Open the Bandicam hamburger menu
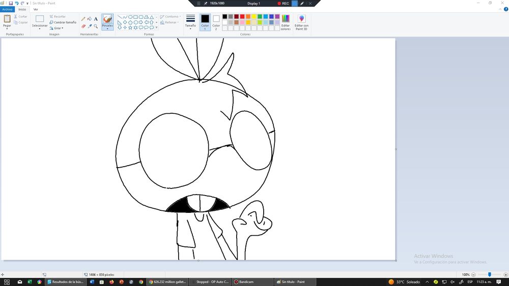This screenshot has width=509, height=286. [x=199, y=3]
